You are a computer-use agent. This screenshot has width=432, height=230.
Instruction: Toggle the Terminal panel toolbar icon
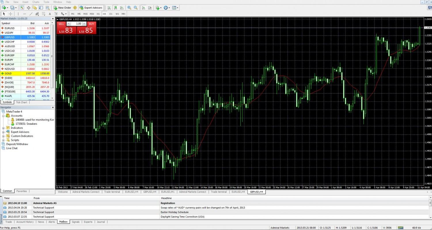pyautogui.click(x=41, y=8)
